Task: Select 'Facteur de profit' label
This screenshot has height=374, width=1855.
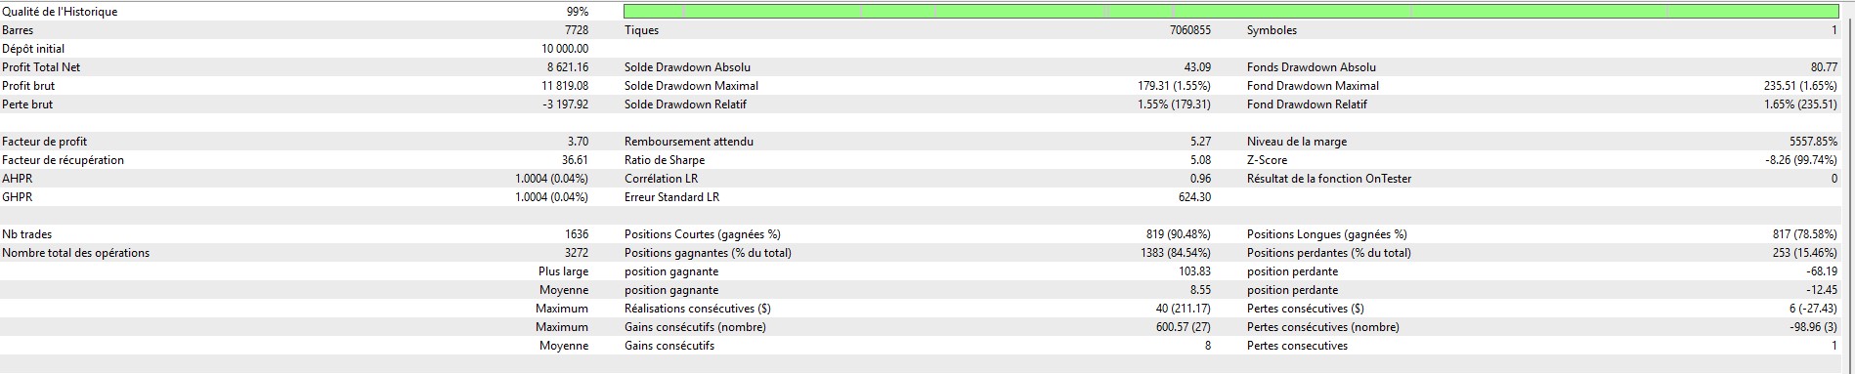Action: (44, 142)
